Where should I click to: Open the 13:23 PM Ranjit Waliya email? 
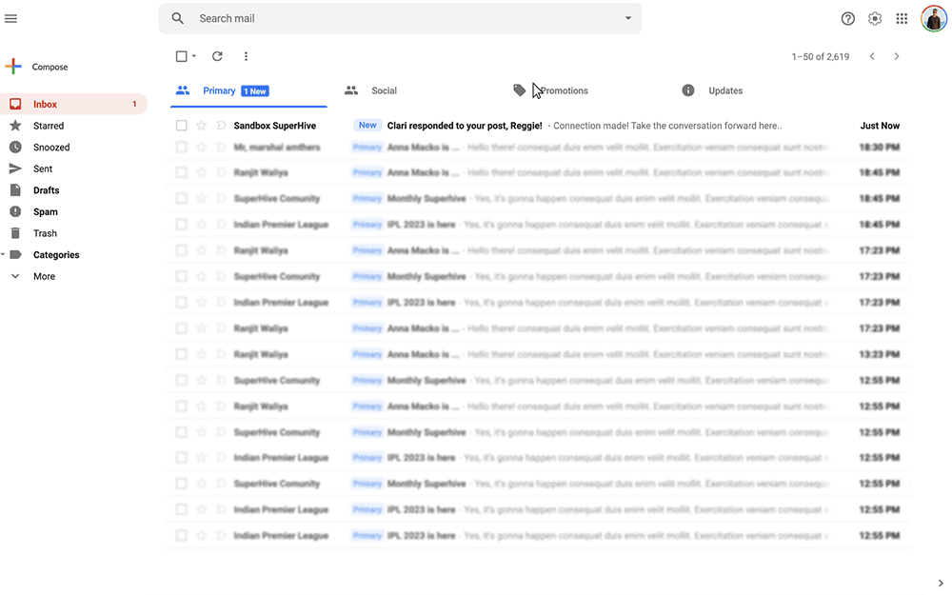[538, 354]
